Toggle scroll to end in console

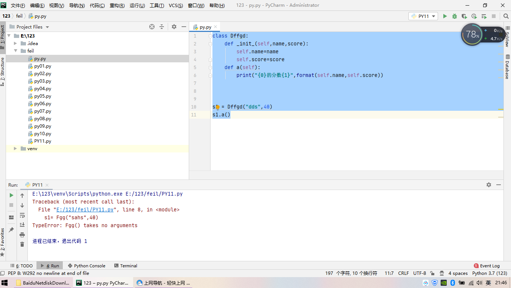22,225
